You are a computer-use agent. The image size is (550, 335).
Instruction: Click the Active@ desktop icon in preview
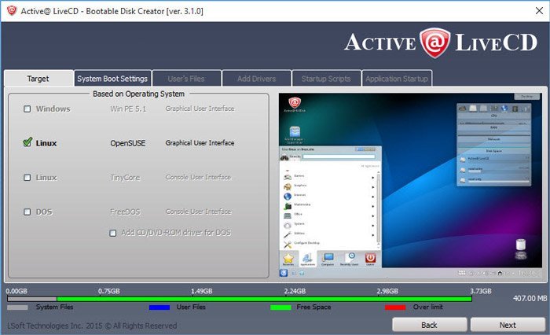[295, 103]
